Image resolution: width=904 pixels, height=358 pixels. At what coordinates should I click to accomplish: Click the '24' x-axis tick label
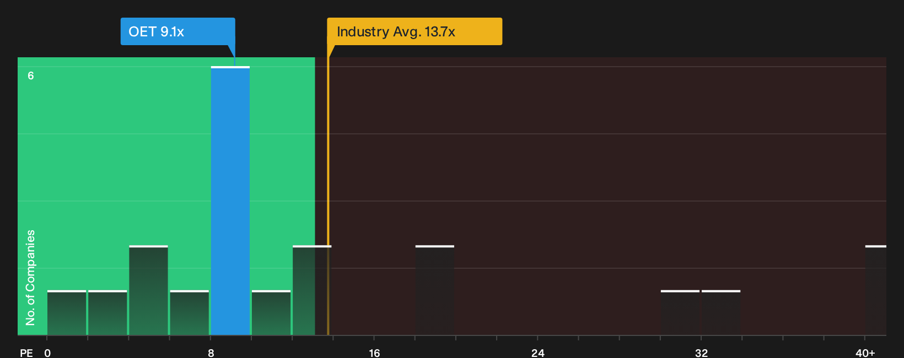pyautogui.click(x=538, y=353)
